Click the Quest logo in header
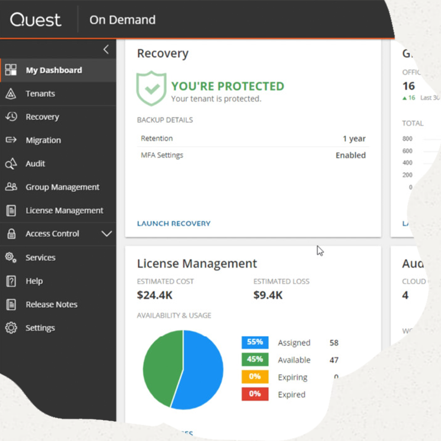 point(35,20)
